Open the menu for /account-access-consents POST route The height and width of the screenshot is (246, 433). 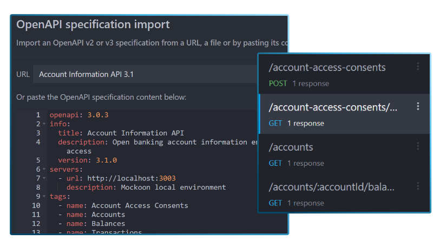[x=418, y=66]
